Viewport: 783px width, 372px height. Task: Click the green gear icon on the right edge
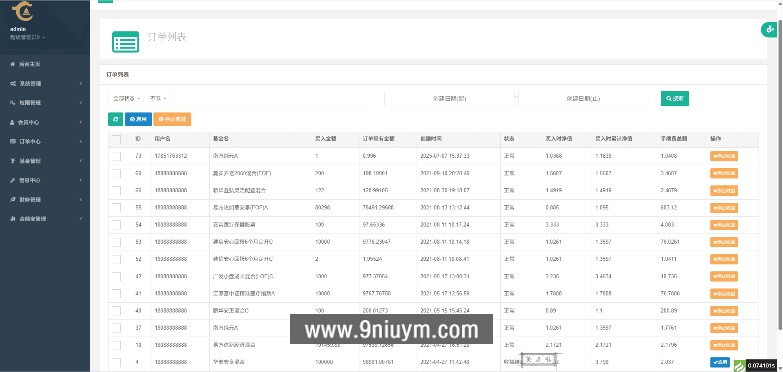pos(770,29)
